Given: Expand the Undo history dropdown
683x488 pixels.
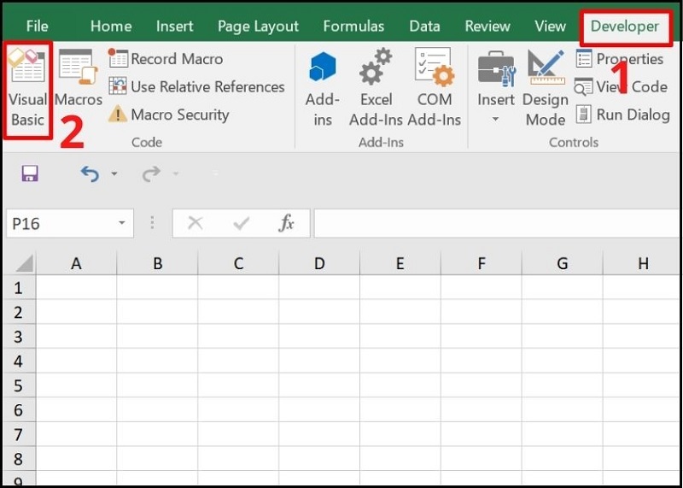Looking at the screenshot, I should [114, 175].
